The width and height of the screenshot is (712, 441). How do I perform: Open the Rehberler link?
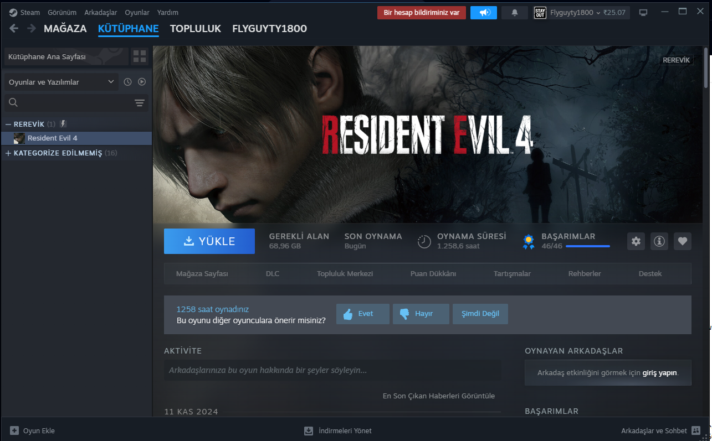pyautogui.click(x=585, y=273)
